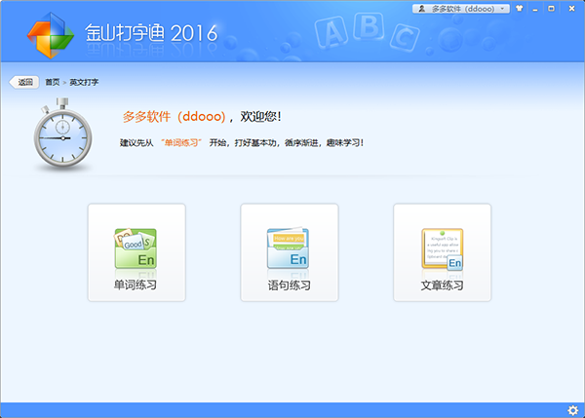Click the stopwatch clock image

[62, 133]
